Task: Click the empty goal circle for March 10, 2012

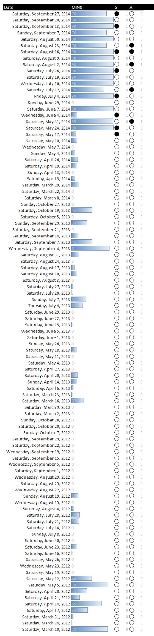Action: (117, 630)
